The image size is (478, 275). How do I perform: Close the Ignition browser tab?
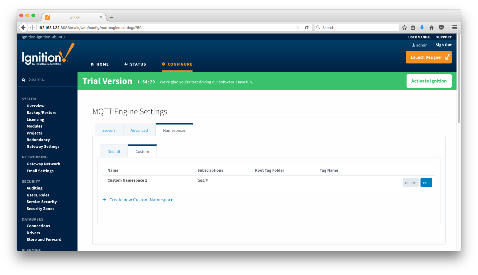[x=101, y=17]
